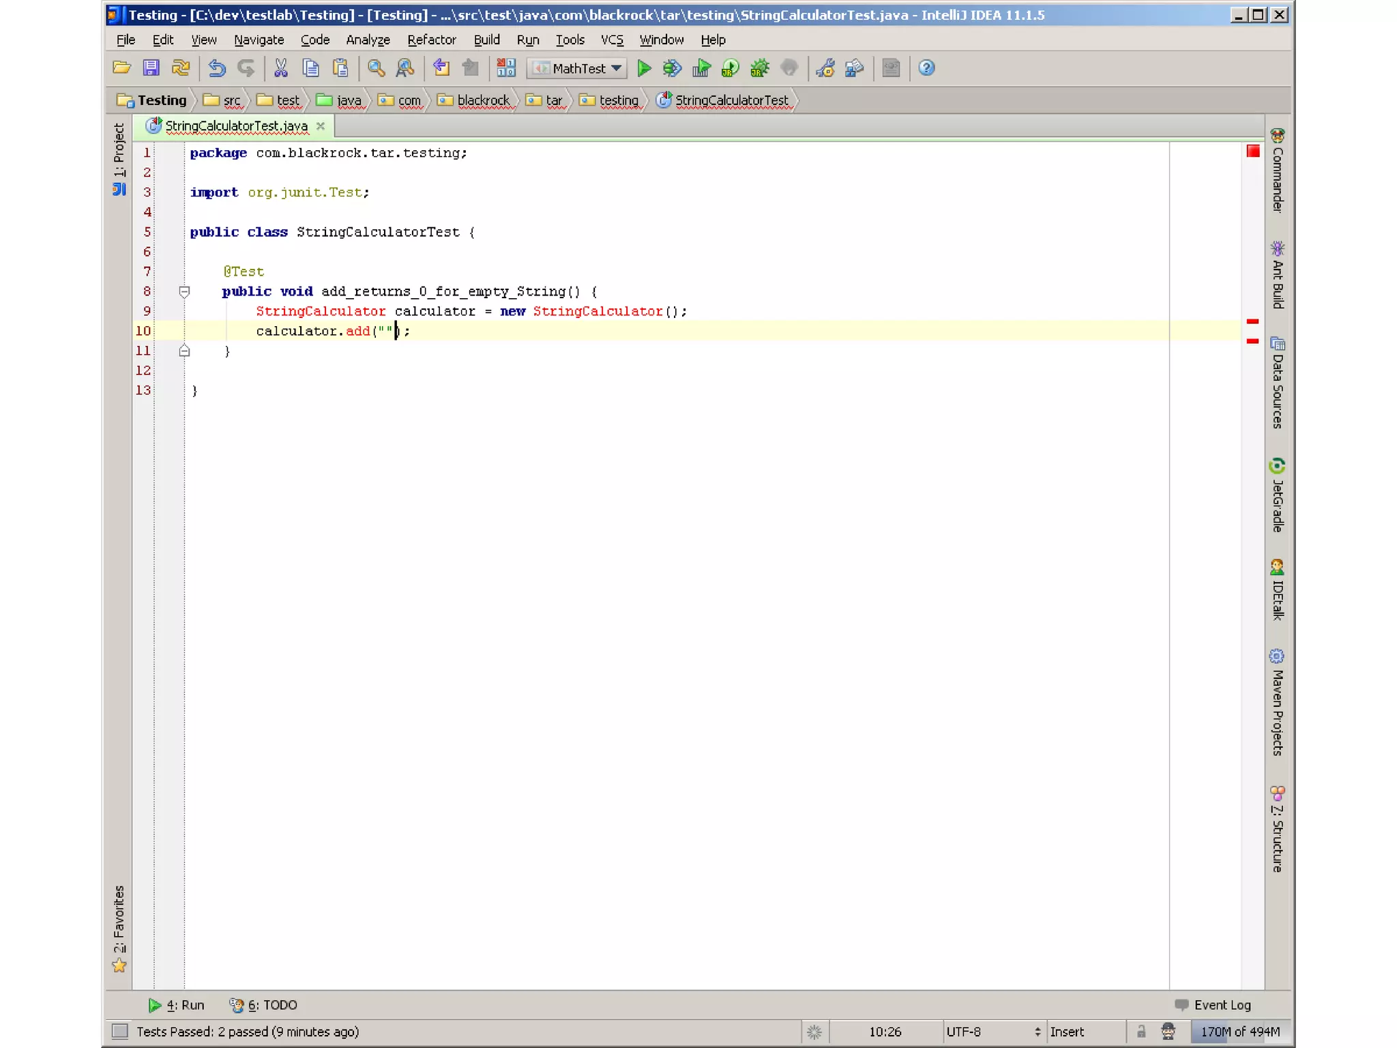Open the Refactor menu
The image size is (1397, 1048).
(x=431, y=40)
